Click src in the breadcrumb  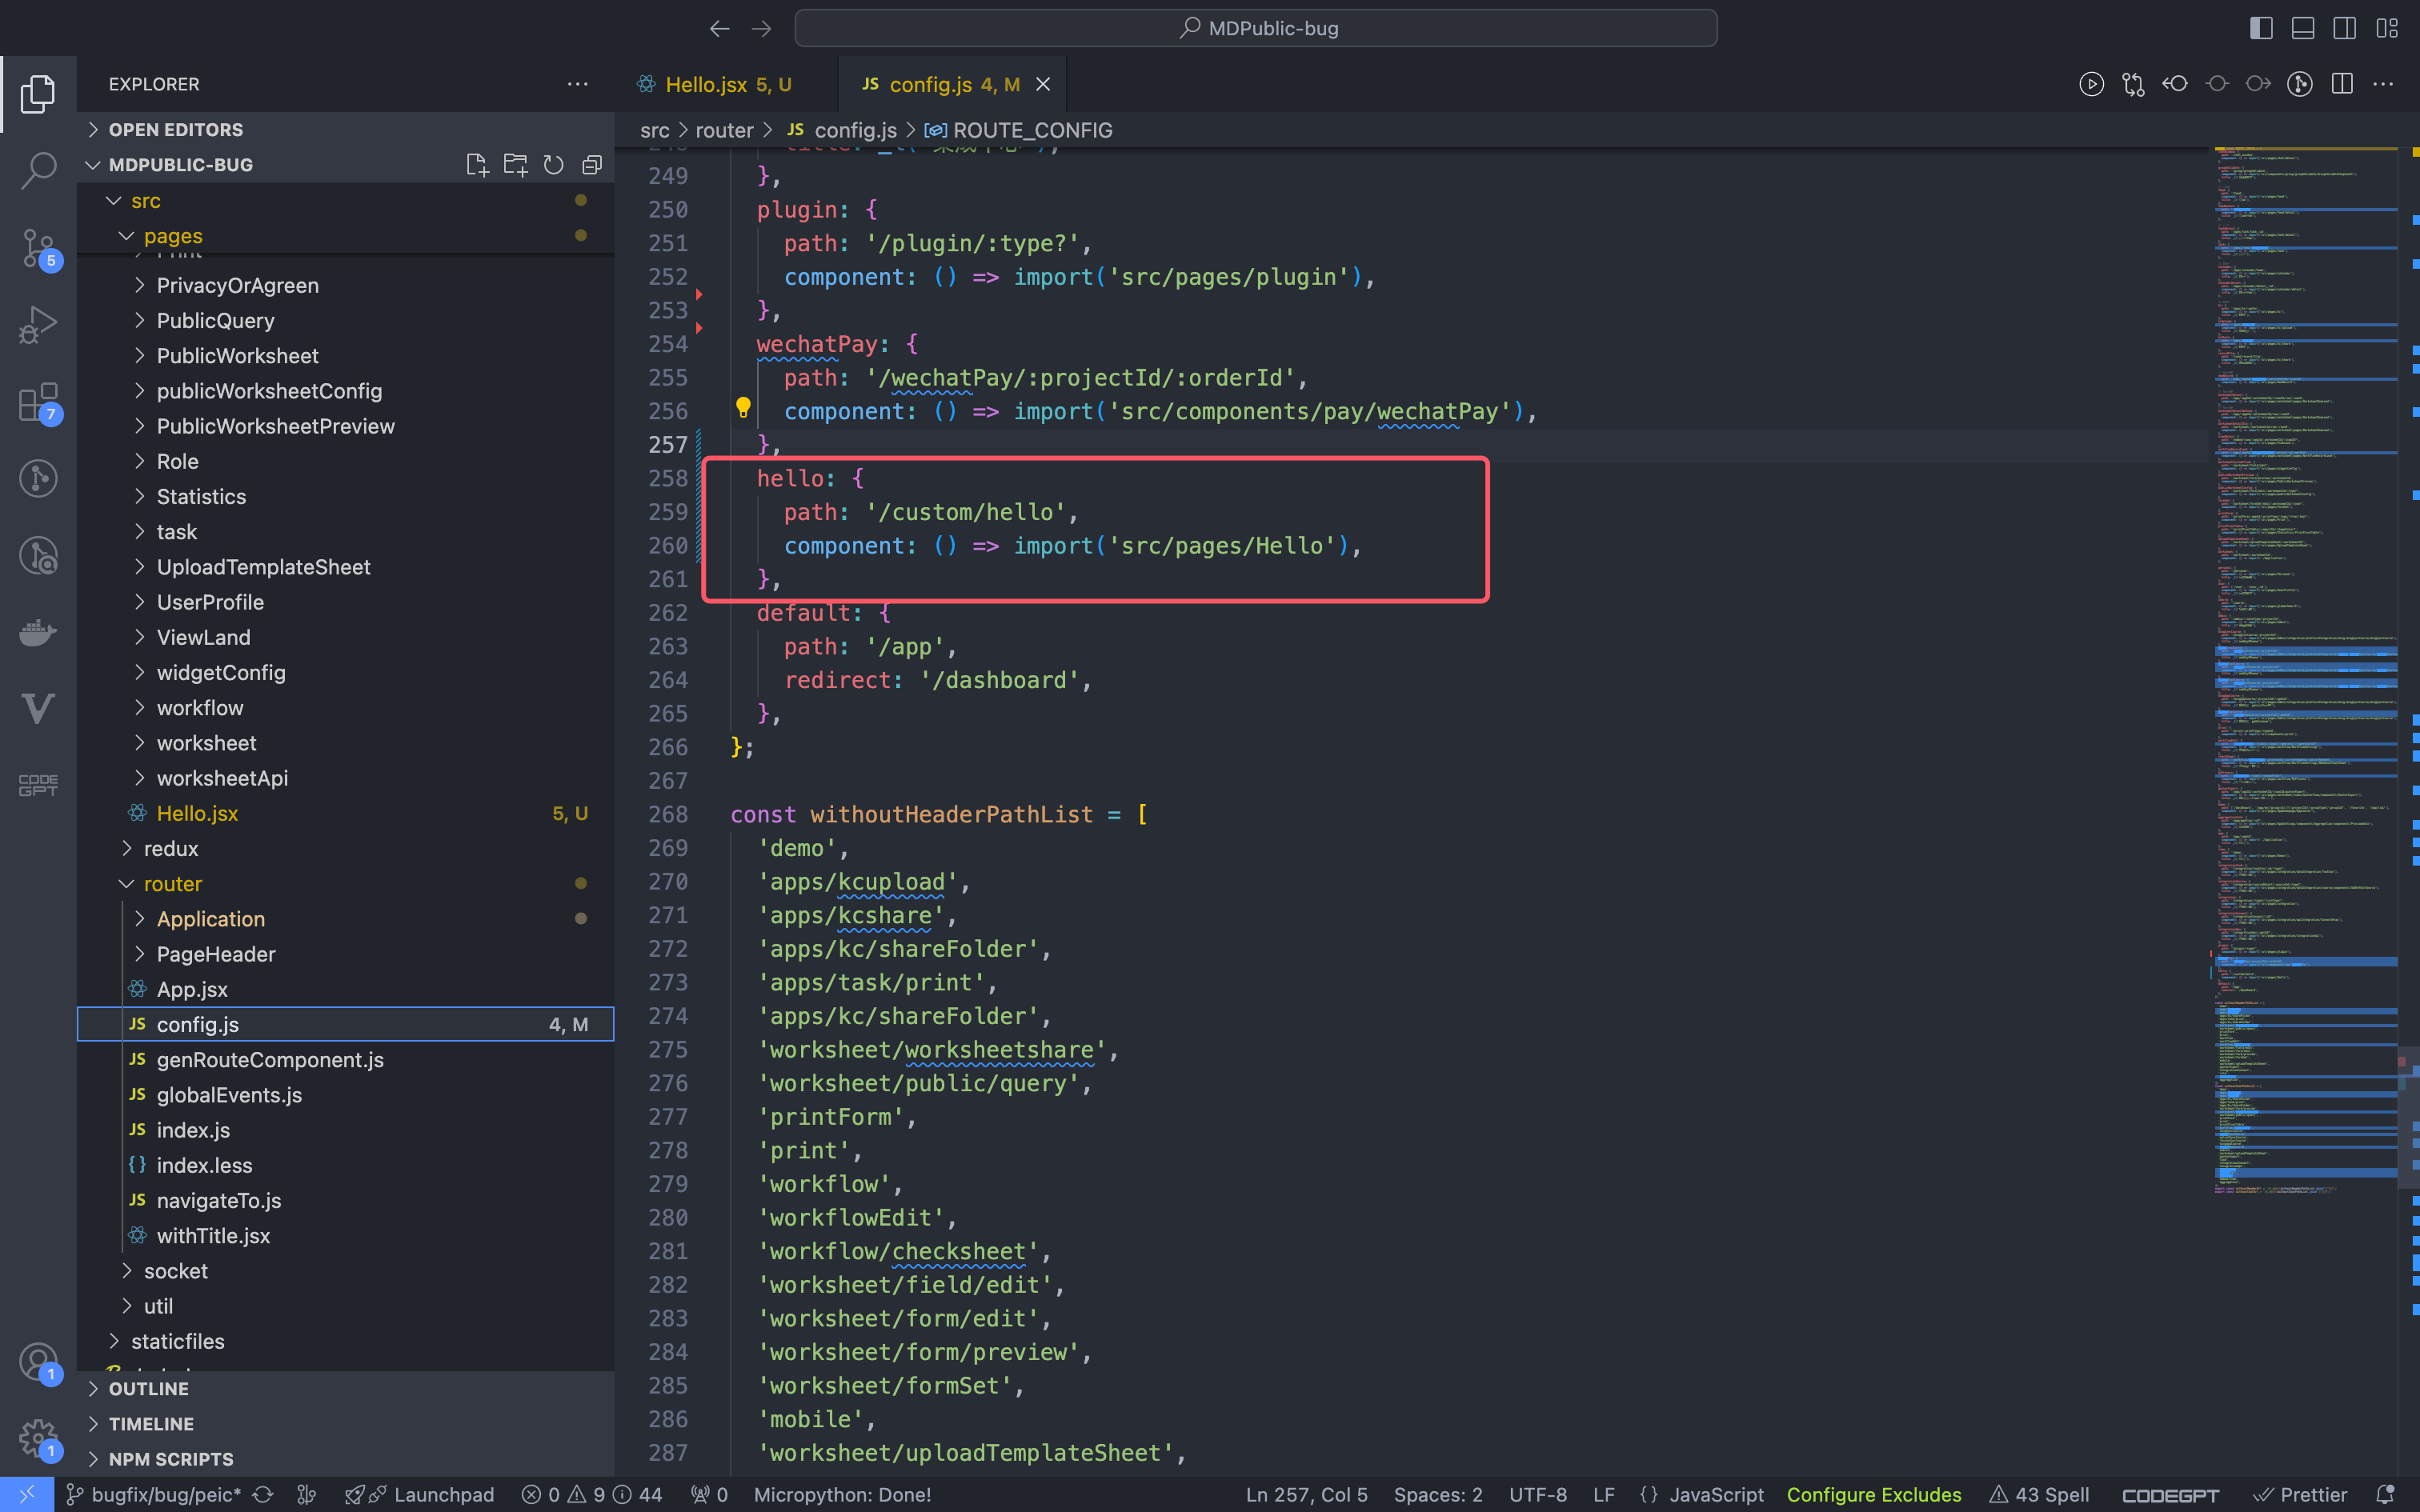pyautogui.click(x=655, y=130)
